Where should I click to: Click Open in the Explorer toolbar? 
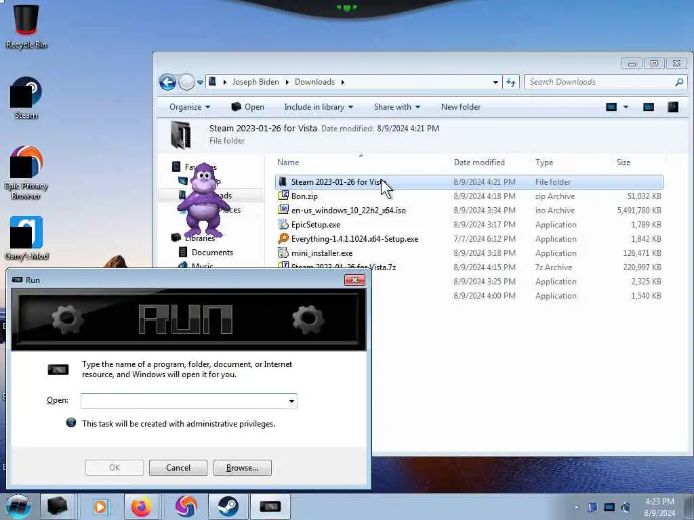click(x=248, y=107)
